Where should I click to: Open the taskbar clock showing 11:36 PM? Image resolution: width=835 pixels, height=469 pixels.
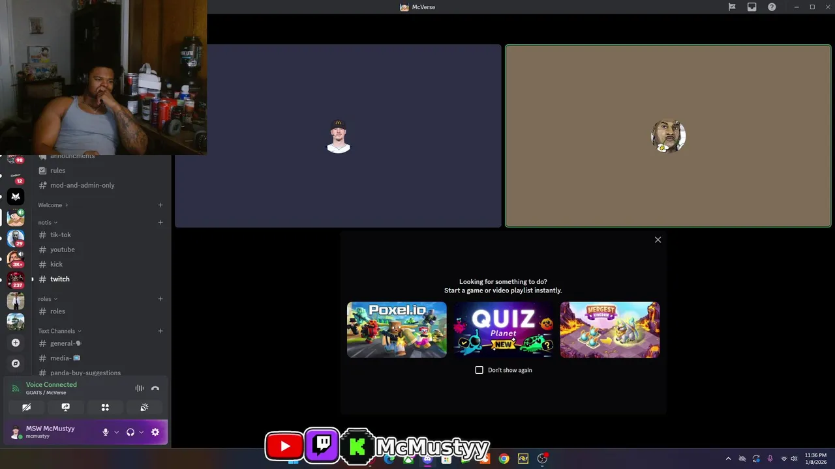815,459
